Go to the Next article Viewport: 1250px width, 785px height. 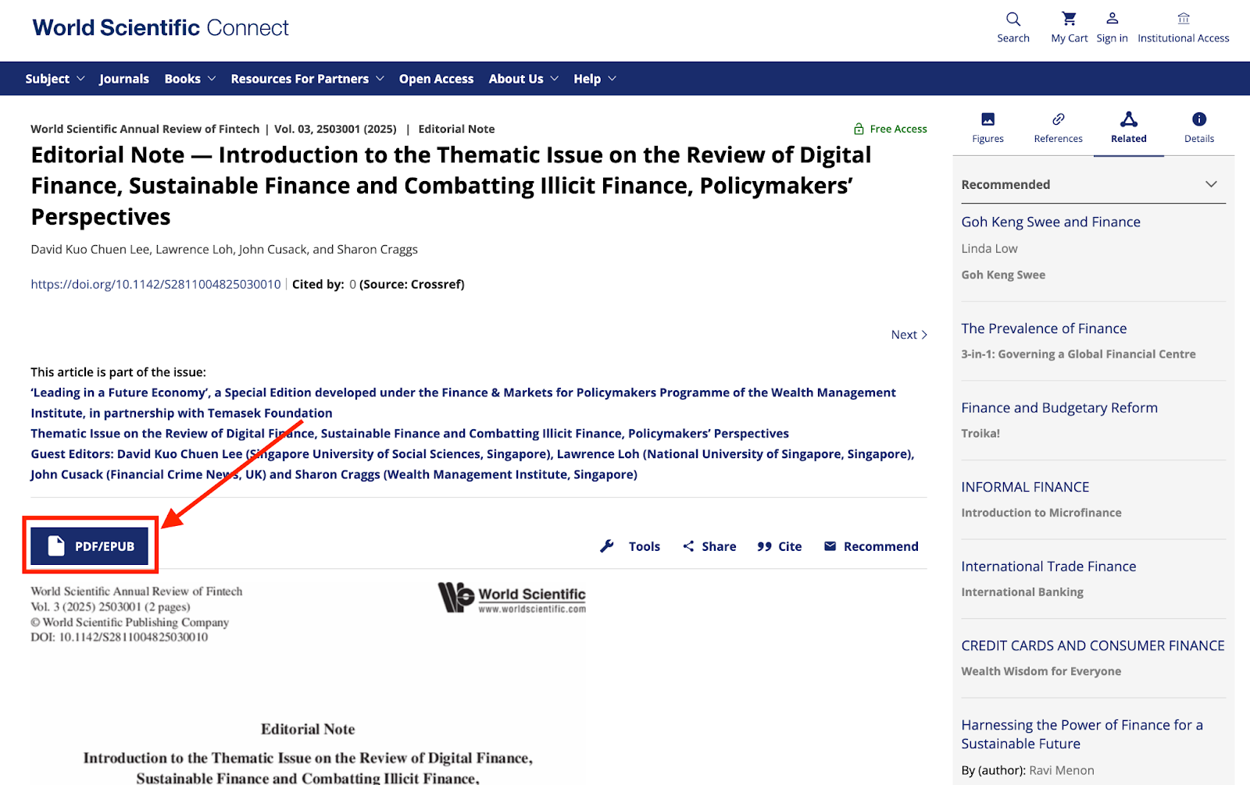(909, 335)
